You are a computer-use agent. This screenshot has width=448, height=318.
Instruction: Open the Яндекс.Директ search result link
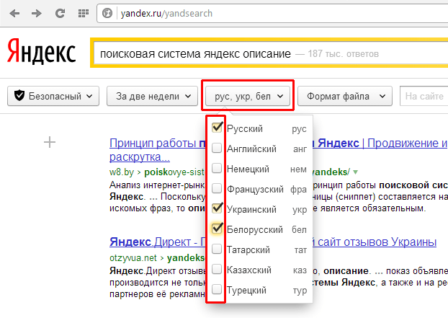click(x=157, y=242)
